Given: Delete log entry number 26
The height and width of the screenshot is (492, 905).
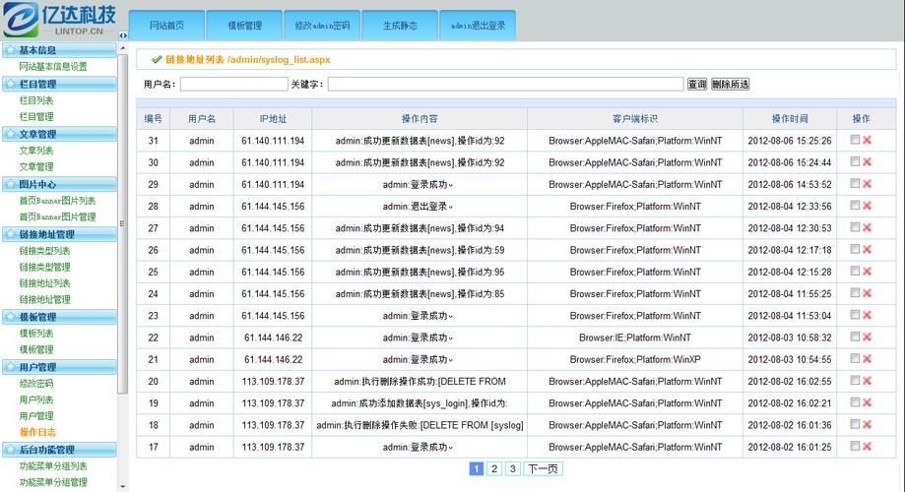Looking at the screenshot, I should pyautogui.click(x=867, y=250).
